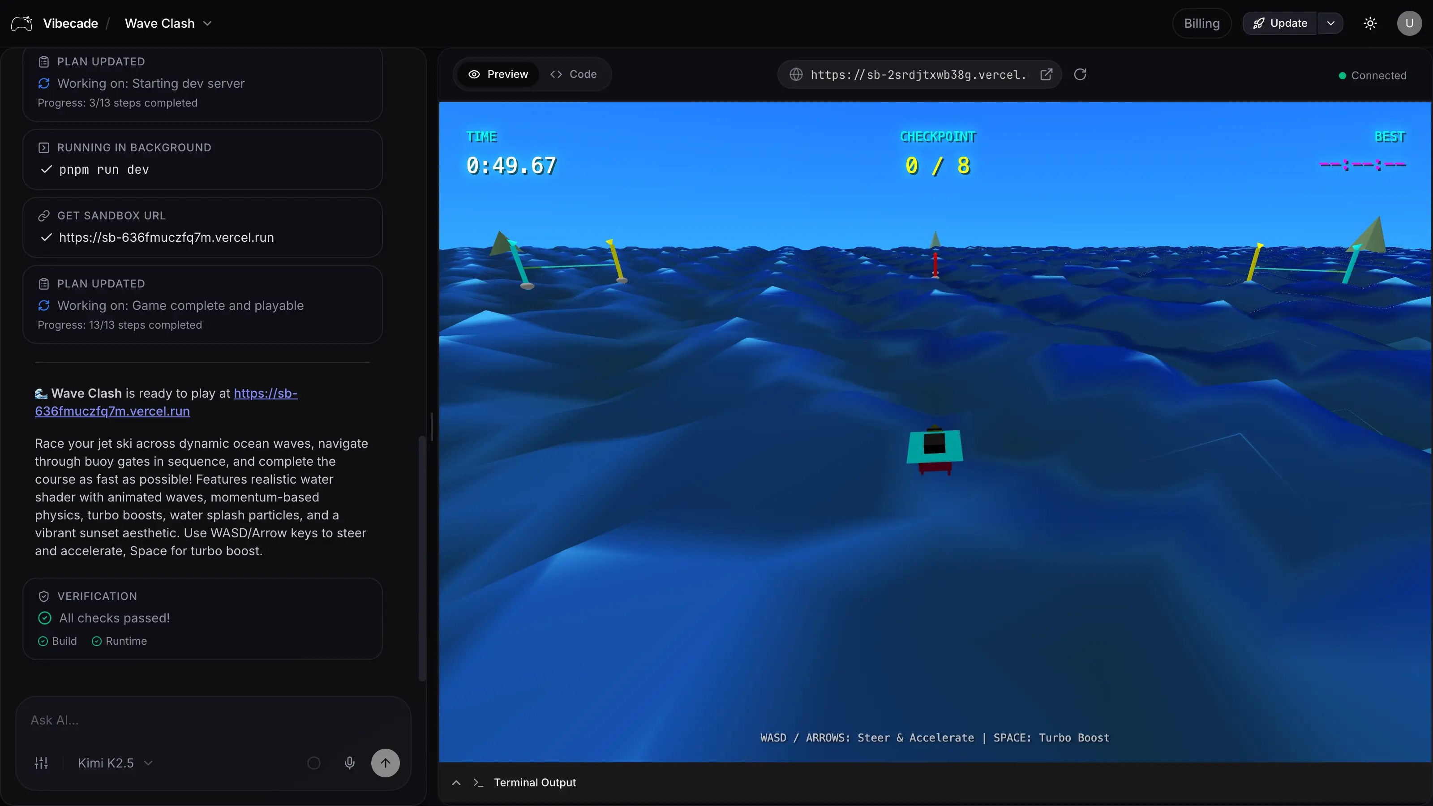This screenshot has height=806, width=1433.
Task: Select the Preview tab
Action: [x=499, y=74]
